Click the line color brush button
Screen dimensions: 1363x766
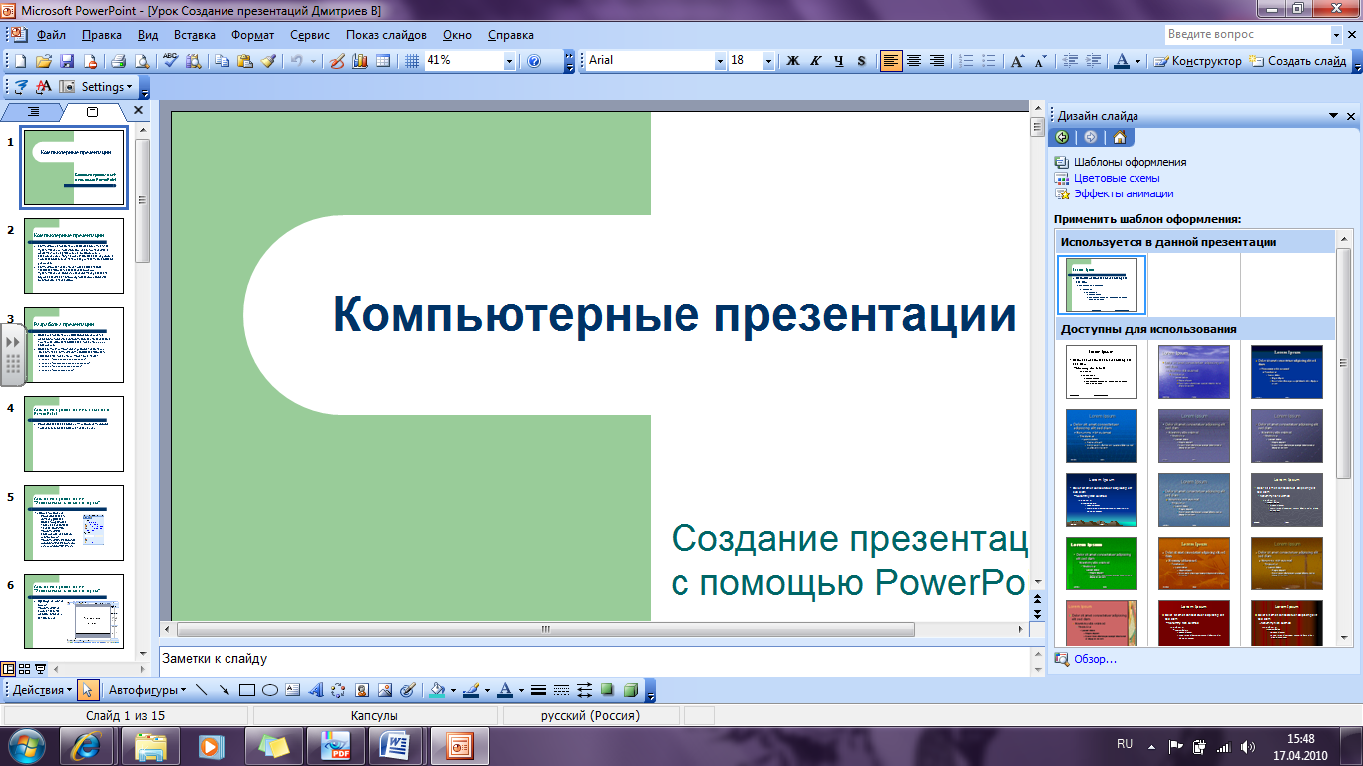coord(471,690)
